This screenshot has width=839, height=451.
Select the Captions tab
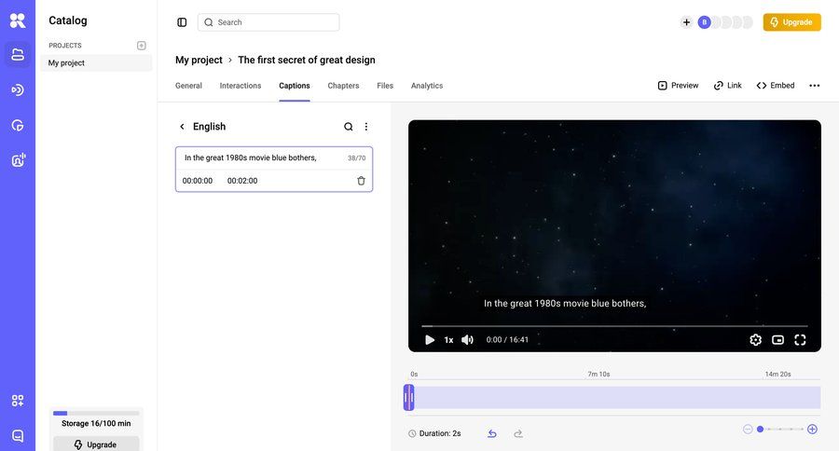(295, 86)
